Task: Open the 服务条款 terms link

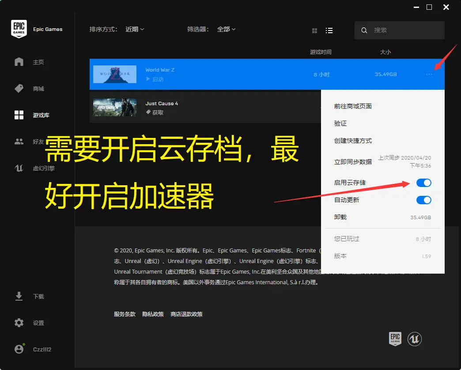Action: click(125, 314)
